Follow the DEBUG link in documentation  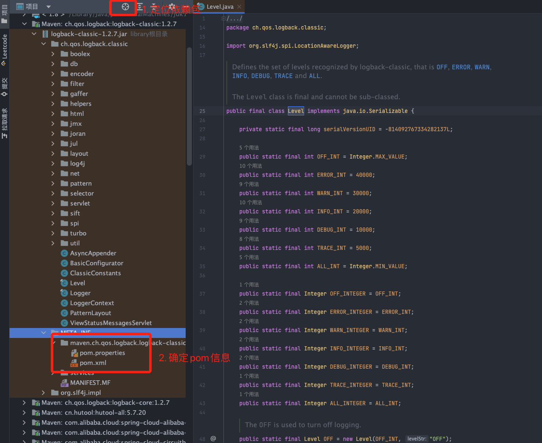[x=260, y=76]
